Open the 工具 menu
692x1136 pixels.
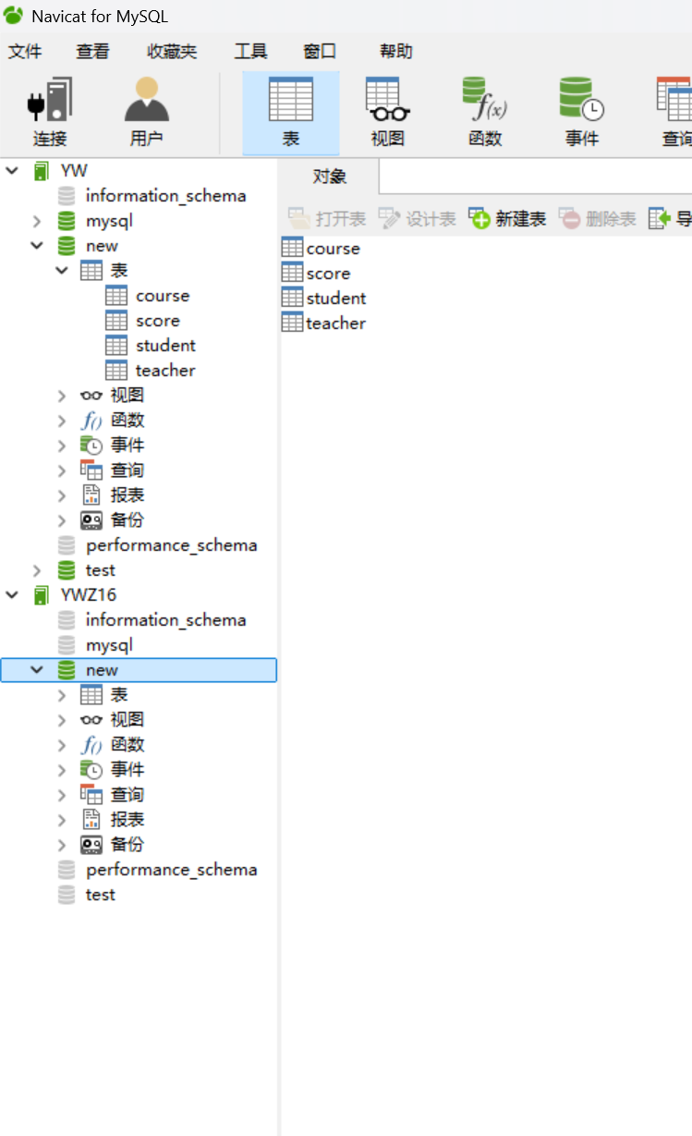point(250,52)
